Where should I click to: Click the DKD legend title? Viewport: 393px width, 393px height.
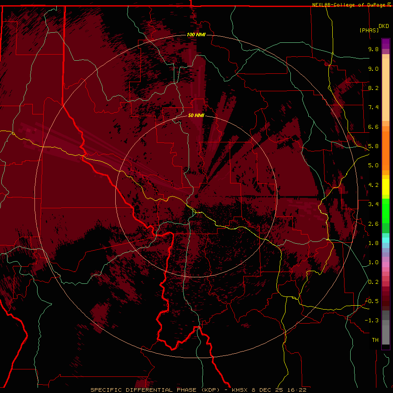click(384, 26)
